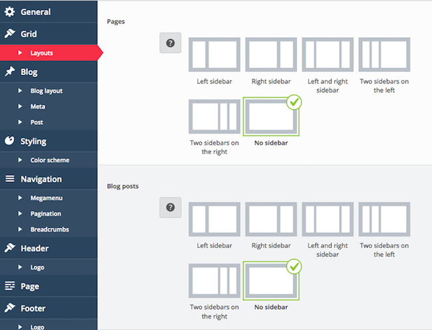The height and width of the screenshot is (330, 432).
Task: Click arrow beside Meta item
Action: coord(20,106)
